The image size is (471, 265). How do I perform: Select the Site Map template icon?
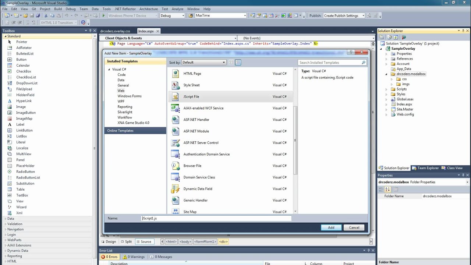click(x=176, y=212)
